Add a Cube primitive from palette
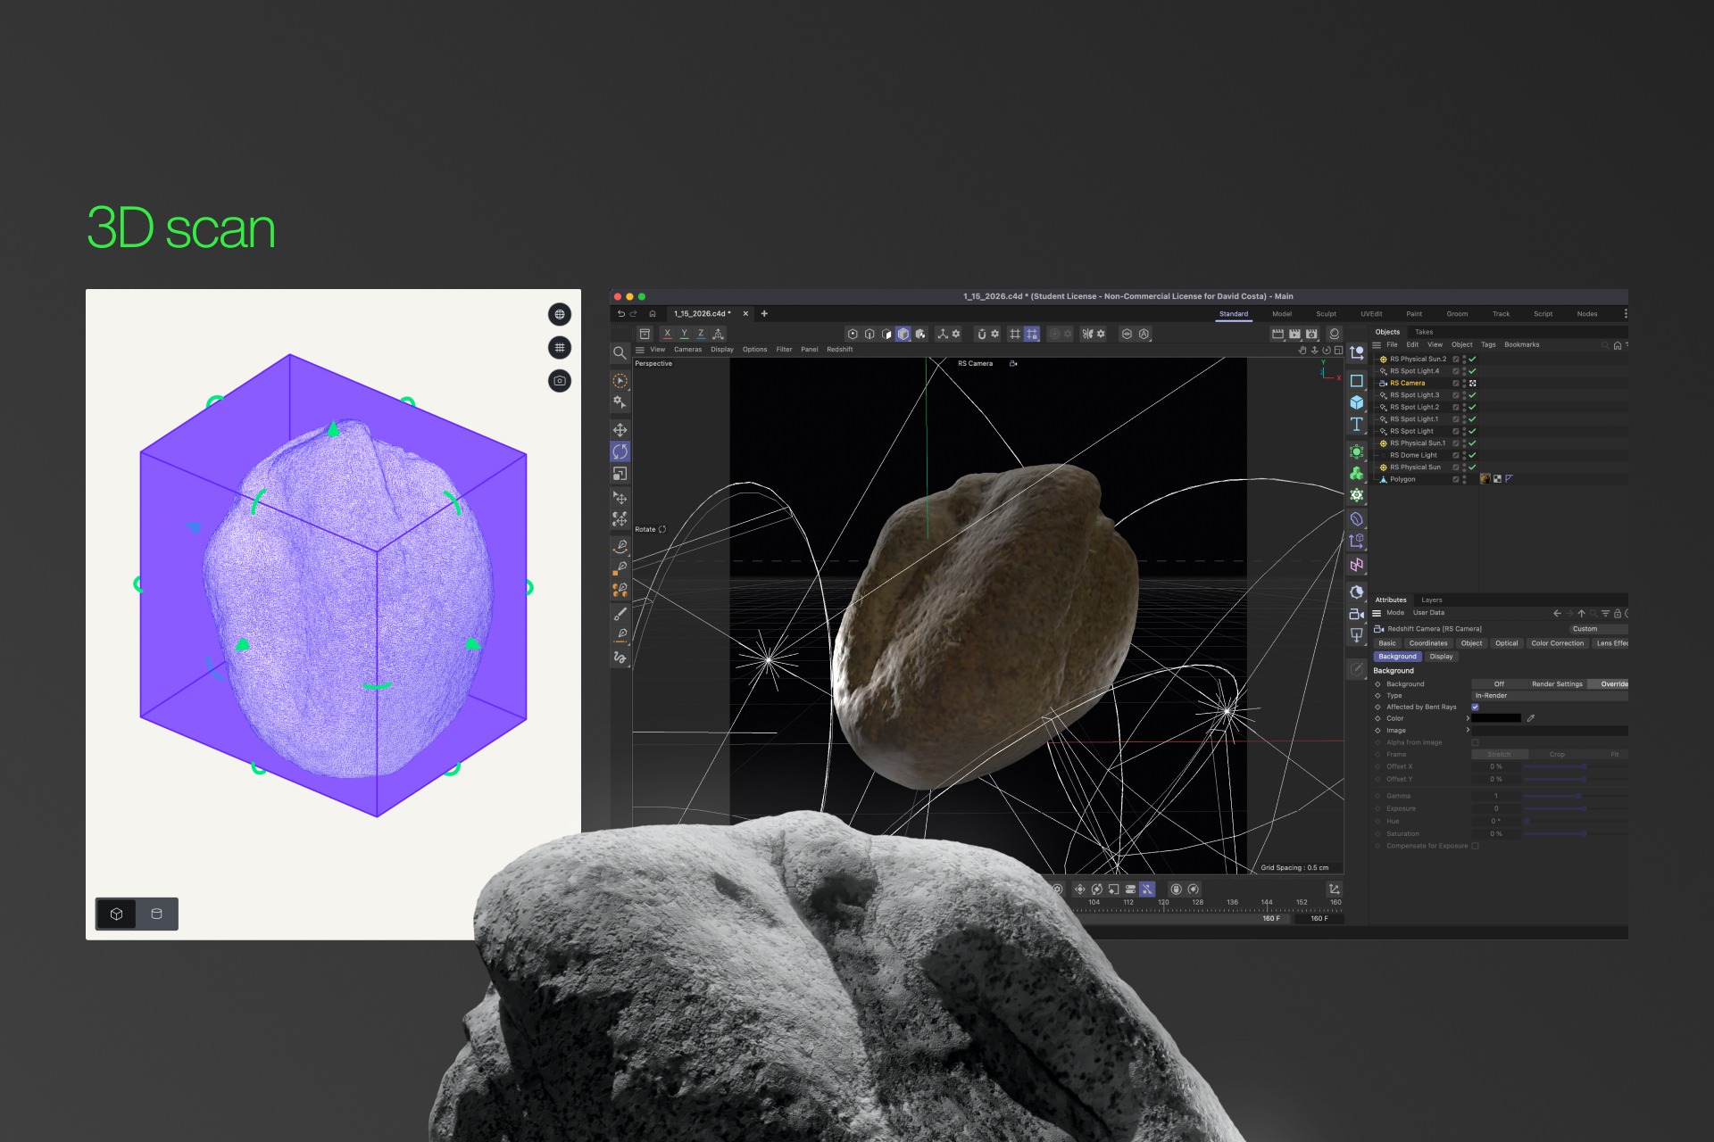1714x1142 pixels. 1357,402
